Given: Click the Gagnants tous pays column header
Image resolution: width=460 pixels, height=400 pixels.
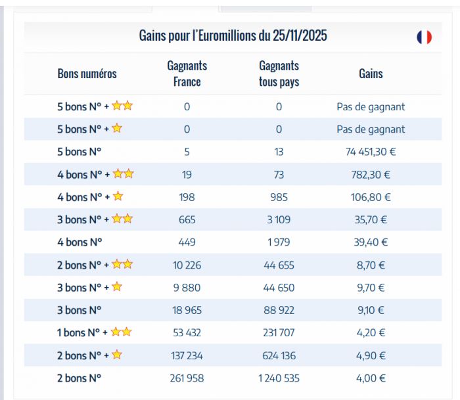Looking at the screenshot, I should (279, 74).
